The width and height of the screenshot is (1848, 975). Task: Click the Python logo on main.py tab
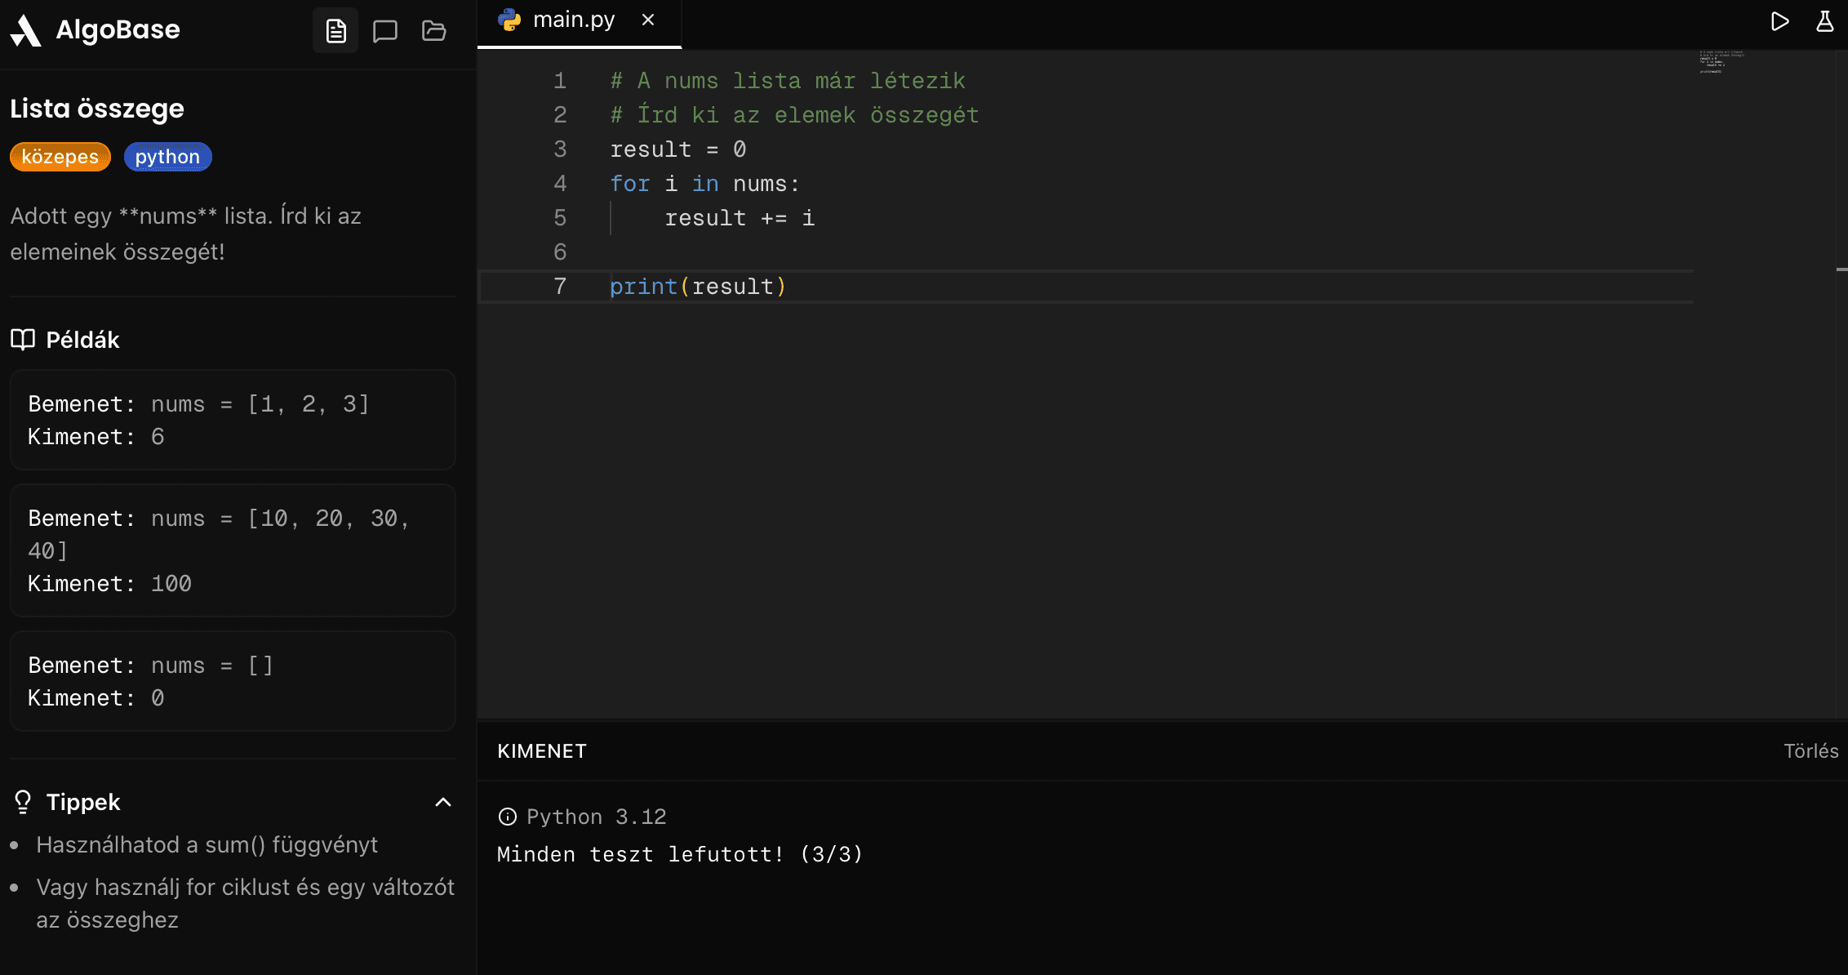coord(510,19)
